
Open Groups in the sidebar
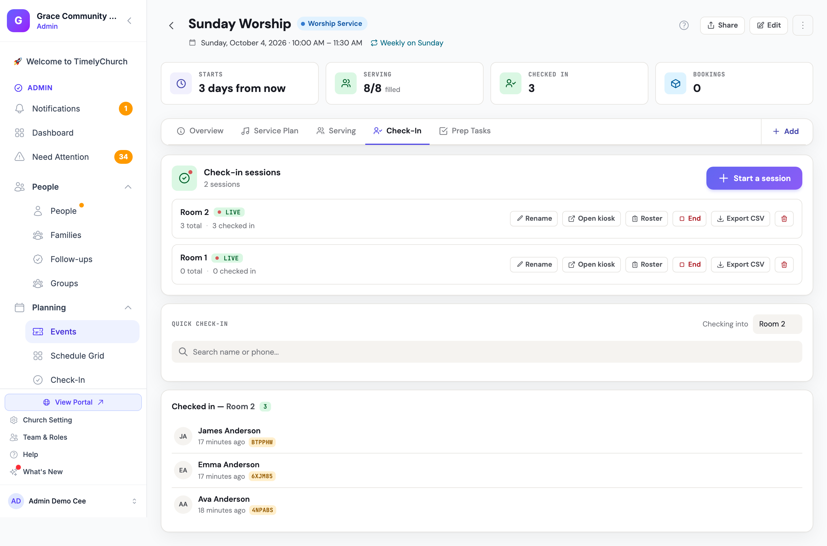point(82,283)
